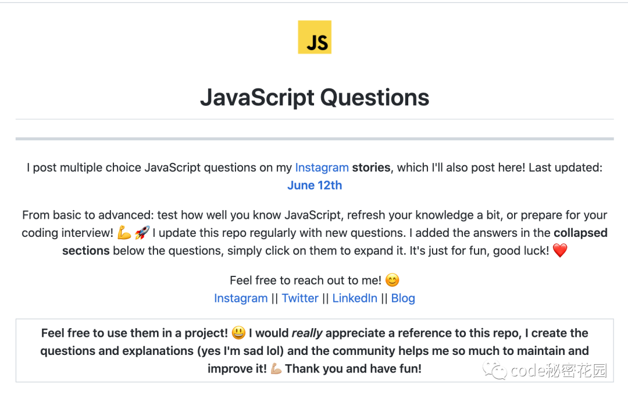628x398 pixels.
Task: Click the yellow JS logo icon
Action: [315, 37]
